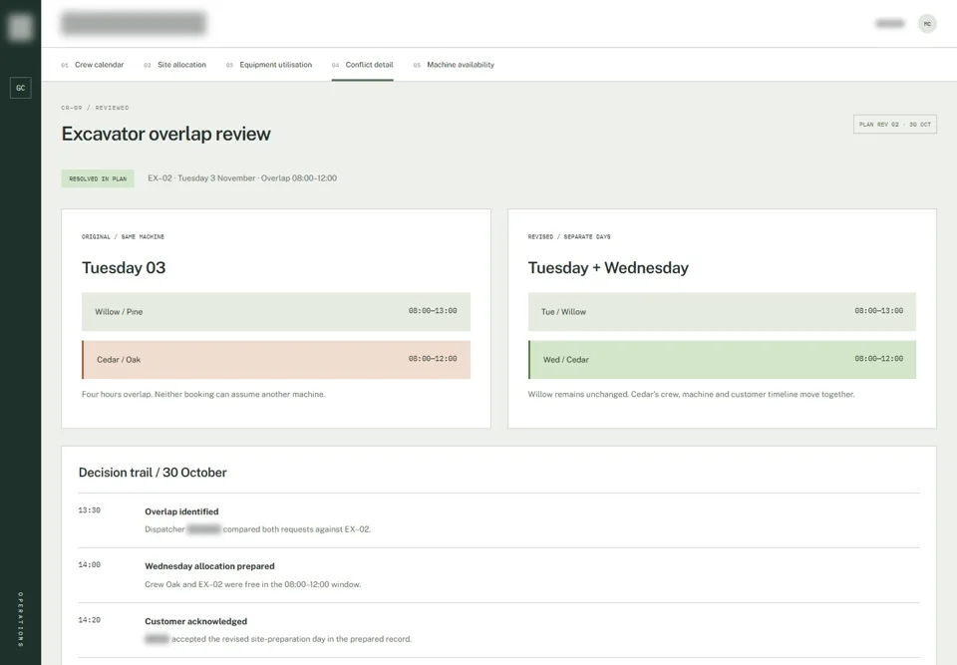Click the Original / Same machine label
The width and height of the screenshot is (957, 665).
(123, 237)
